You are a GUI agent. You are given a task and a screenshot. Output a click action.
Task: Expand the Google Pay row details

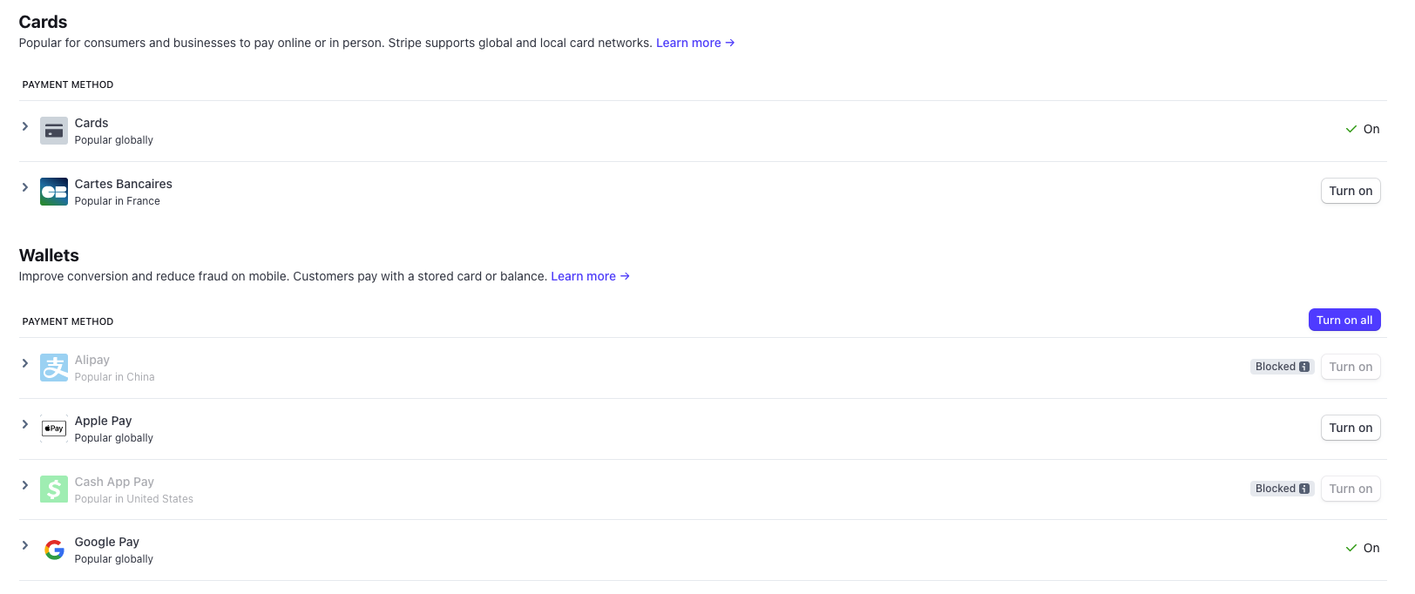pyautogui.click(x=25, y=545)
